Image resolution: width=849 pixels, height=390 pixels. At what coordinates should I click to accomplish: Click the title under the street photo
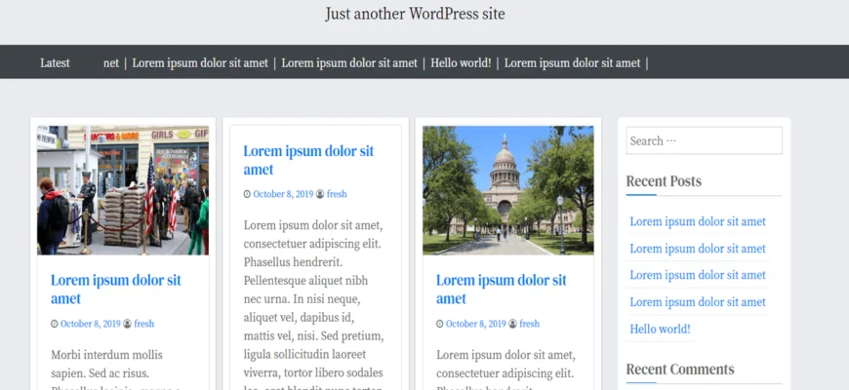[x=115, y=290]
